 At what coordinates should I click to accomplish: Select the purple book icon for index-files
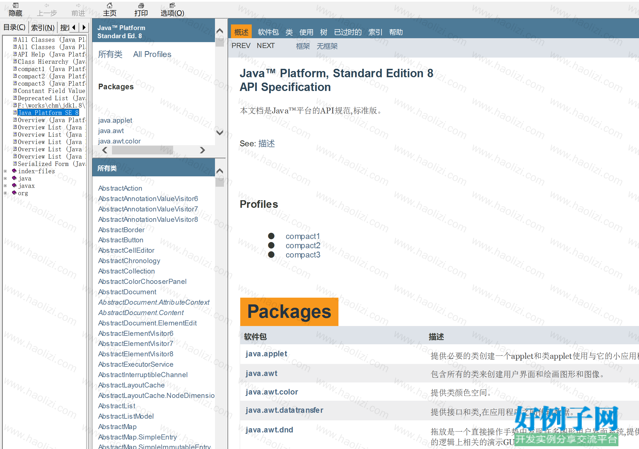14,171
